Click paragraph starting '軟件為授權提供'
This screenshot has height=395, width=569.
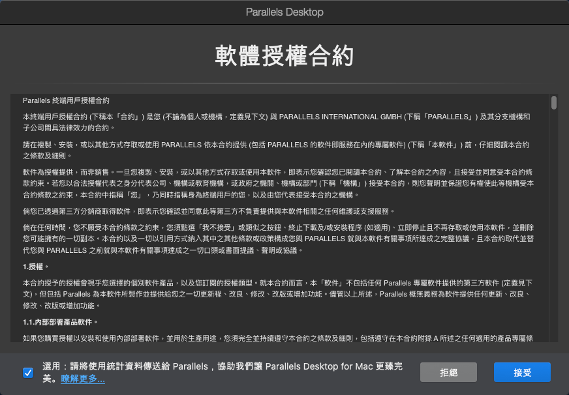(279, 183)
